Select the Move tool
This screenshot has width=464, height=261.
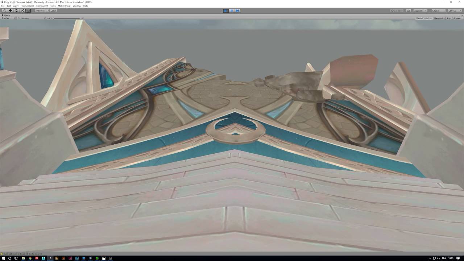[x=11, y=11]
